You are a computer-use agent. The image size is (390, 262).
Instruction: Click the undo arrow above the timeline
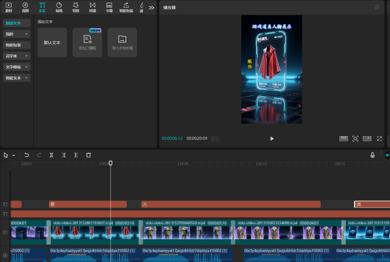point(26,155)
